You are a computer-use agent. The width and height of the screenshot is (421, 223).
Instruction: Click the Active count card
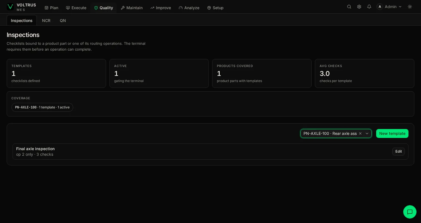(x=159, y=73)
